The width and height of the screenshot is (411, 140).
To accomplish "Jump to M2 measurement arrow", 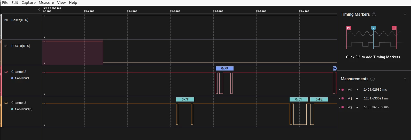I will click(x=357, y=107).
